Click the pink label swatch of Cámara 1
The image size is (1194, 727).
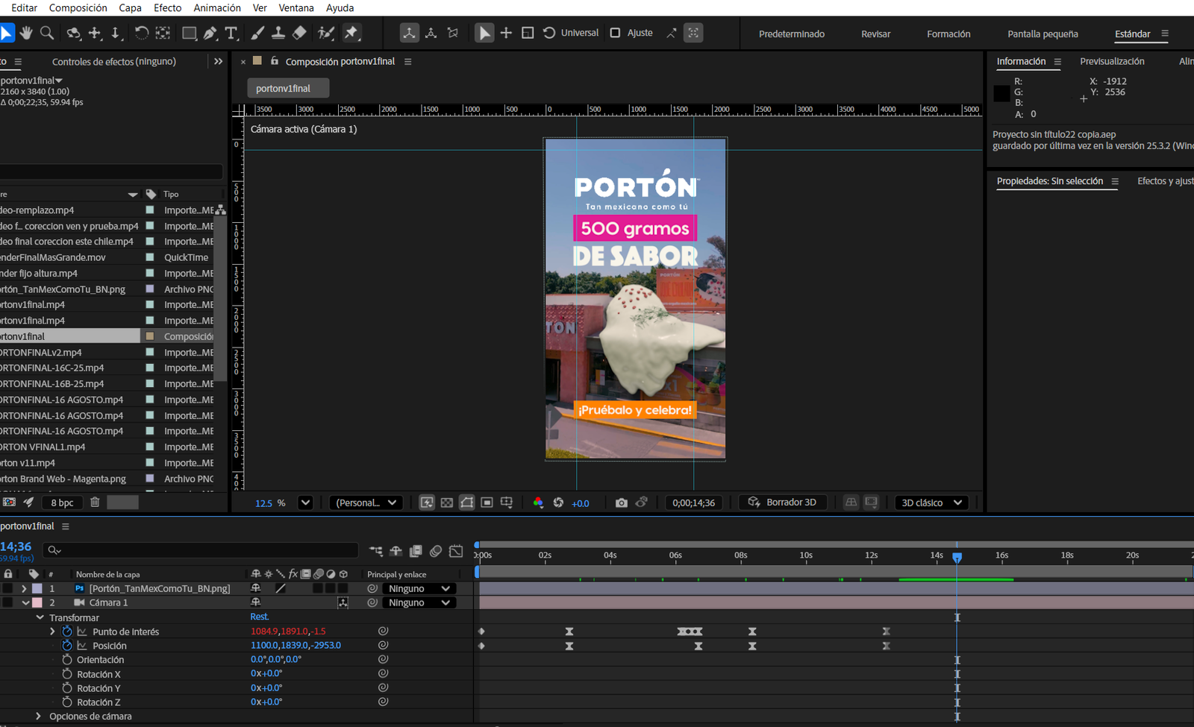tap(37, 602)
